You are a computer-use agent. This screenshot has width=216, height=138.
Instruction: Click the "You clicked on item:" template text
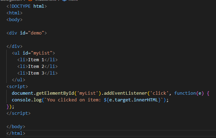(x=74, y=100)
